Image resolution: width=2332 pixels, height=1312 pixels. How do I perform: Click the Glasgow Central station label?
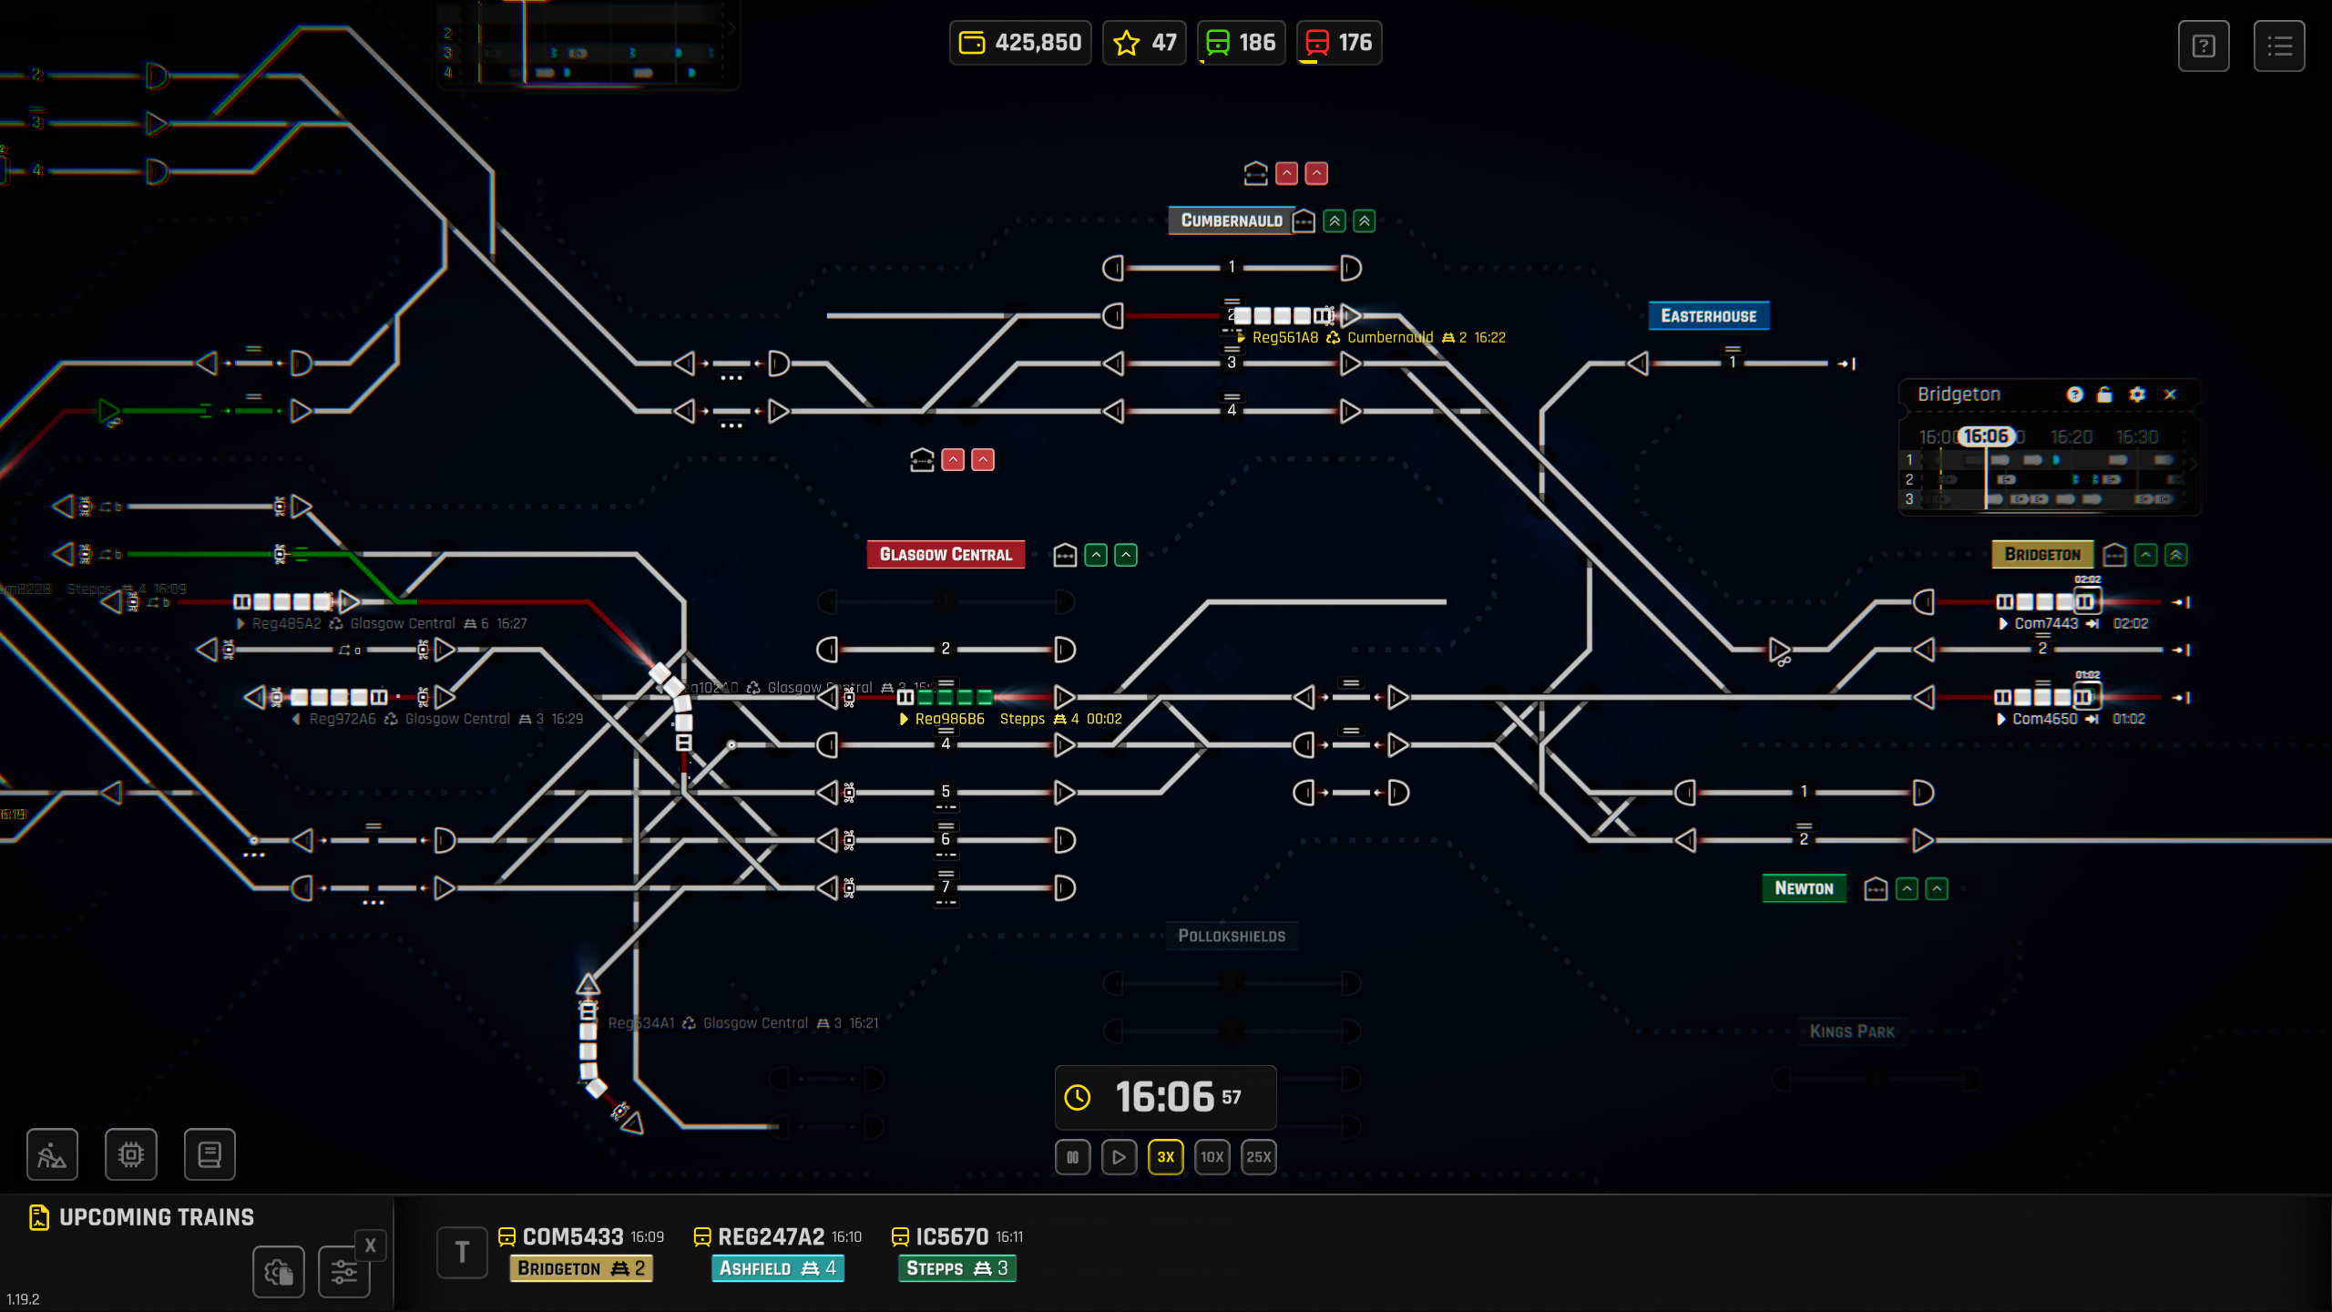tap(946, 553)
